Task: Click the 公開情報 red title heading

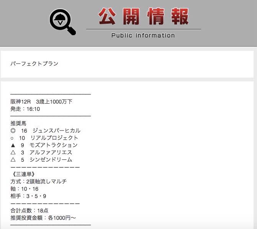Action: coord(143,16)
